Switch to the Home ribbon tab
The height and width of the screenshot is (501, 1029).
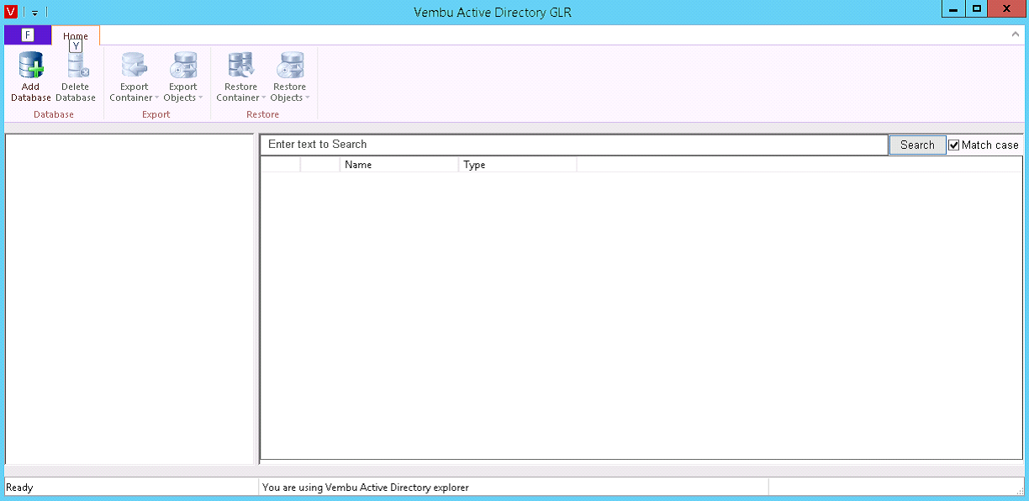coord(76,36)
